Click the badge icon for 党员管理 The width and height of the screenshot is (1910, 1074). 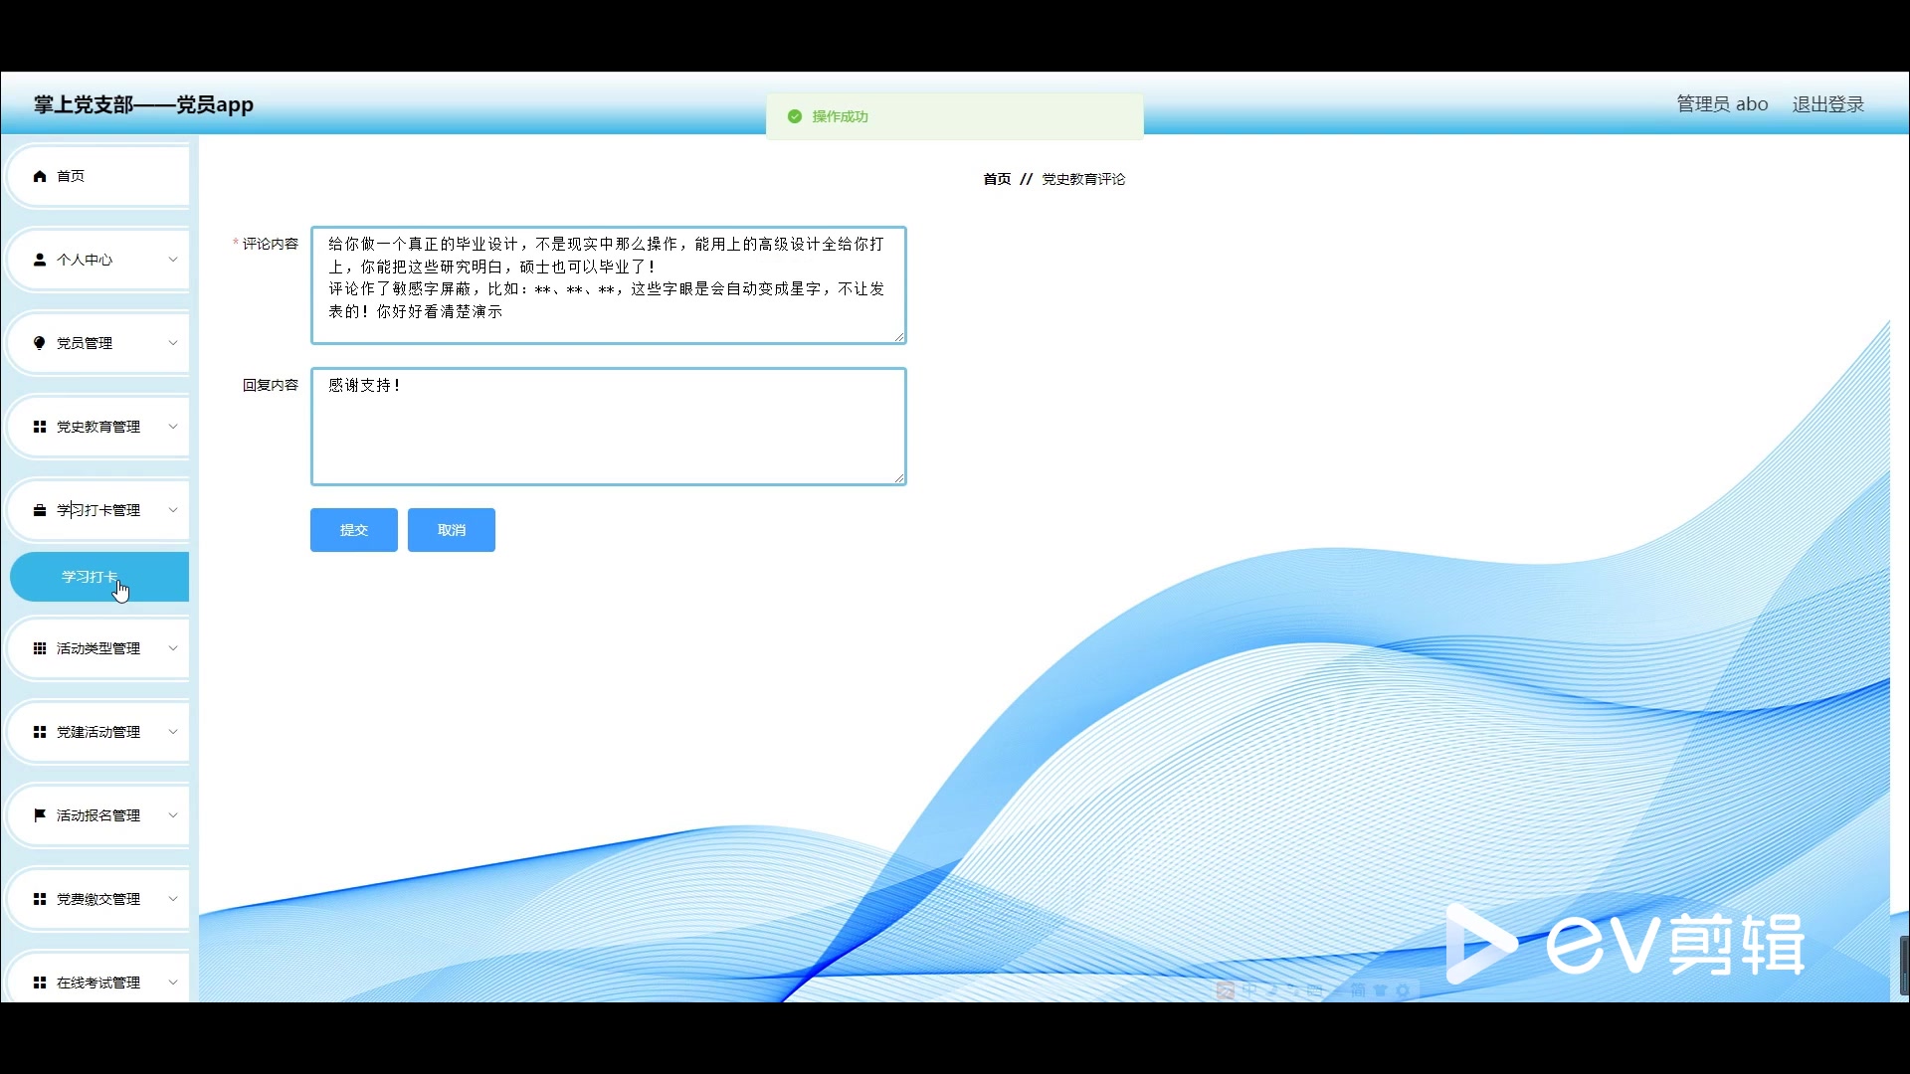[40, 343]
